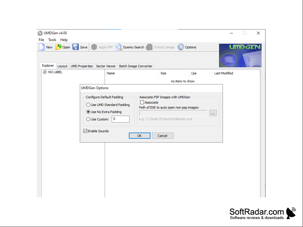
Task: Browse for EXE path with ellipsis button
Action: 213,113
